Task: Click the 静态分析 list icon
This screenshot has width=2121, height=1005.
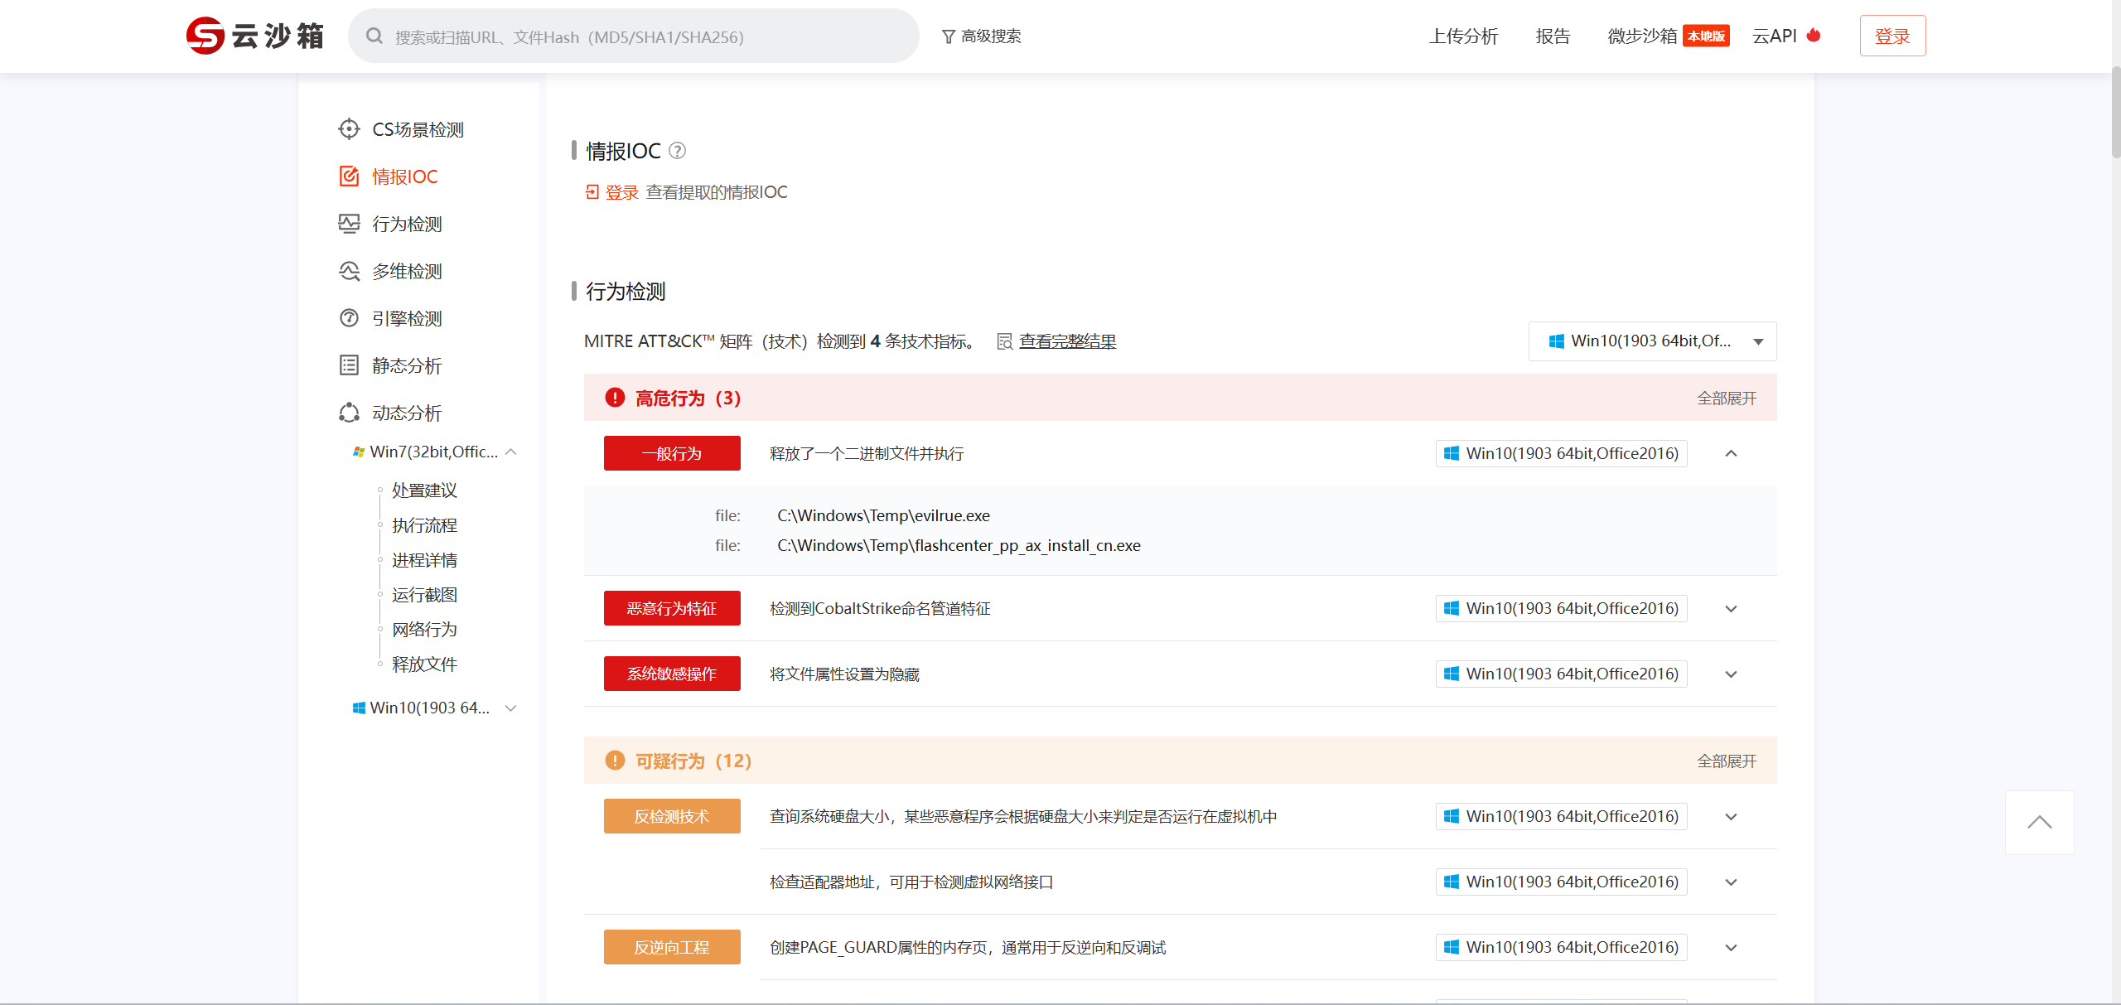Action: click(x=349, y=365)
